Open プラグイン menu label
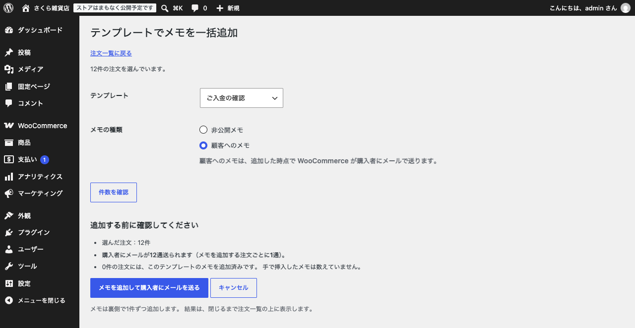 pos(34,233)
